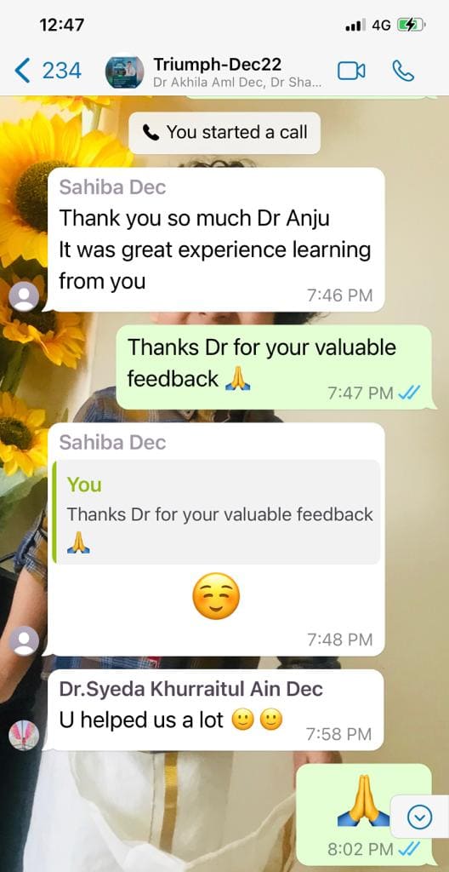Start a voice call using phone icon
The height and width of the screenshot is (872, 449).
(403, 71)
